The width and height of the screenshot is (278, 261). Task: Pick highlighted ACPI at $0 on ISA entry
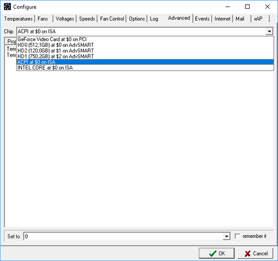pyautogui.click(x=145, y=62)
